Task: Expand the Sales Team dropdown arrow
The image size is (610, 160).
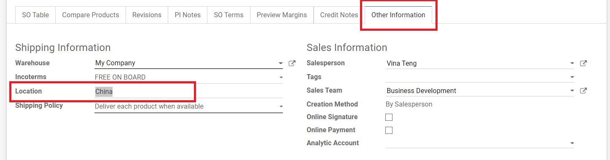Action: pyautogui.click(x=572, y=91)
